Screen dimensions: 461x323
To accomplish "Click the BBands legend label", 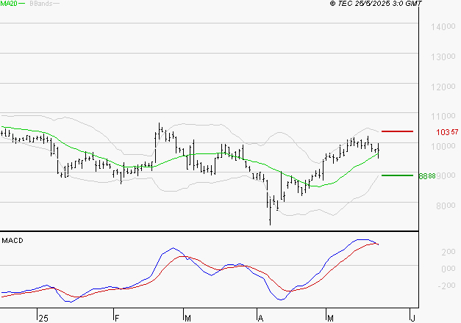I will (41, 4).
